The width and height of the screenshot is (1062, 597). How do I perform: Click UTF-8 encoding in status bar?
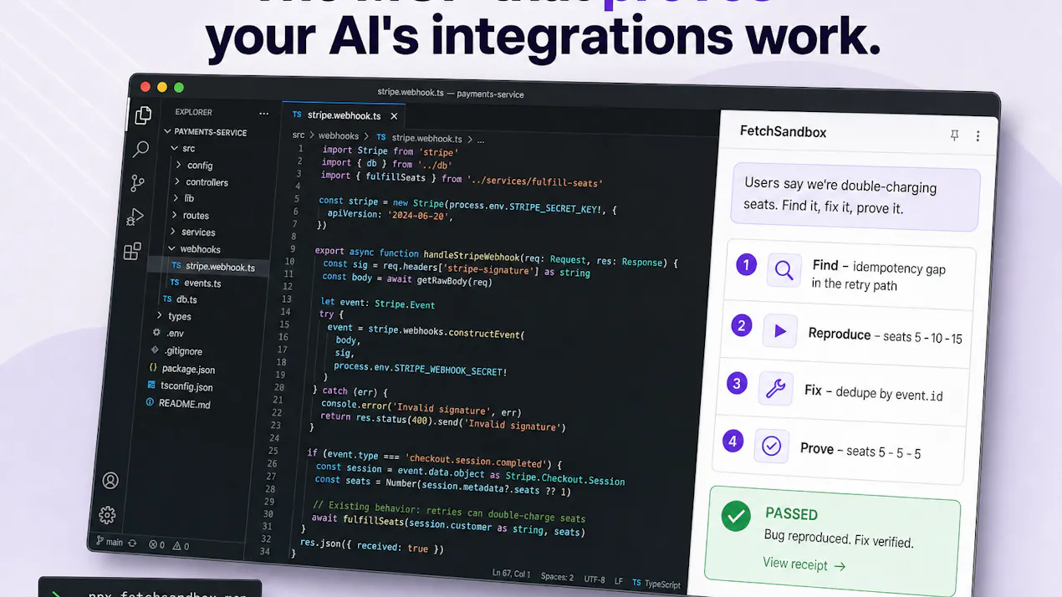click(x=595, y=579)
